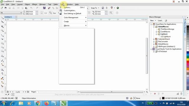Open the Effects menu
This screenshot has width=189, height=106.
click(35, 4)
